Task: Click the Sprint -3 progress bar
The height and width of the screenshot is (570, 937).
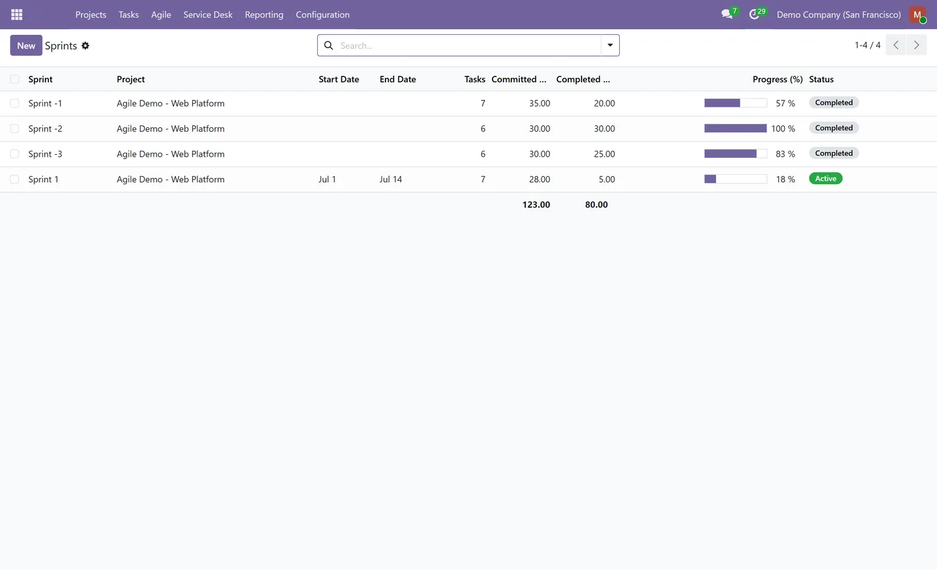Action: coord(736,154)
